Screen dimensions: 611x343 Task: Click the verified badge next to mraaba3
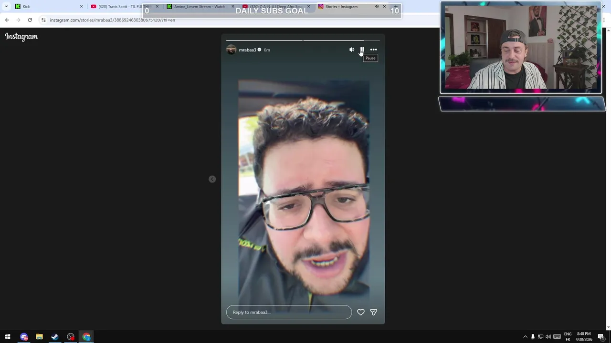pos(259,50)
